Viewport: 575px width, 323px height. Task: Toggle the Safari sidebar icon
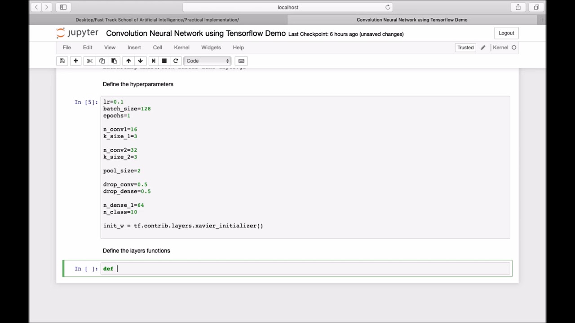pyautogui.click(x=63, y=7)
